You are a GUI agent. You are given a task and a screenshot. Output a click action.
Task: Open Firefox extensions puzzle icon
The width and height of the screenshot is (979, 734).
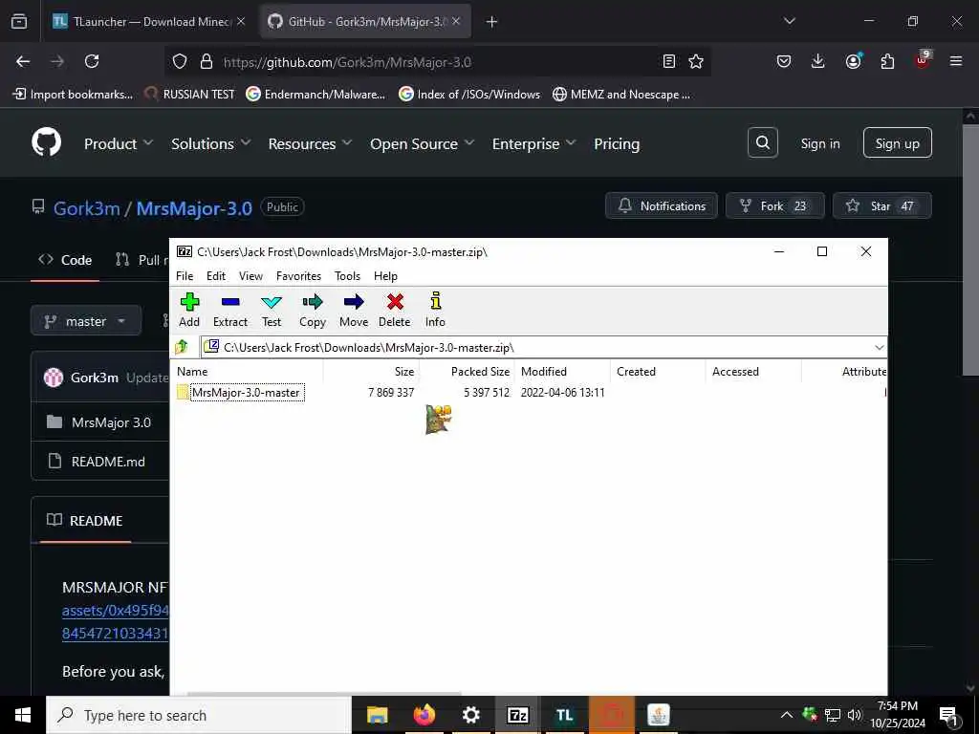[x=887, y=61]
